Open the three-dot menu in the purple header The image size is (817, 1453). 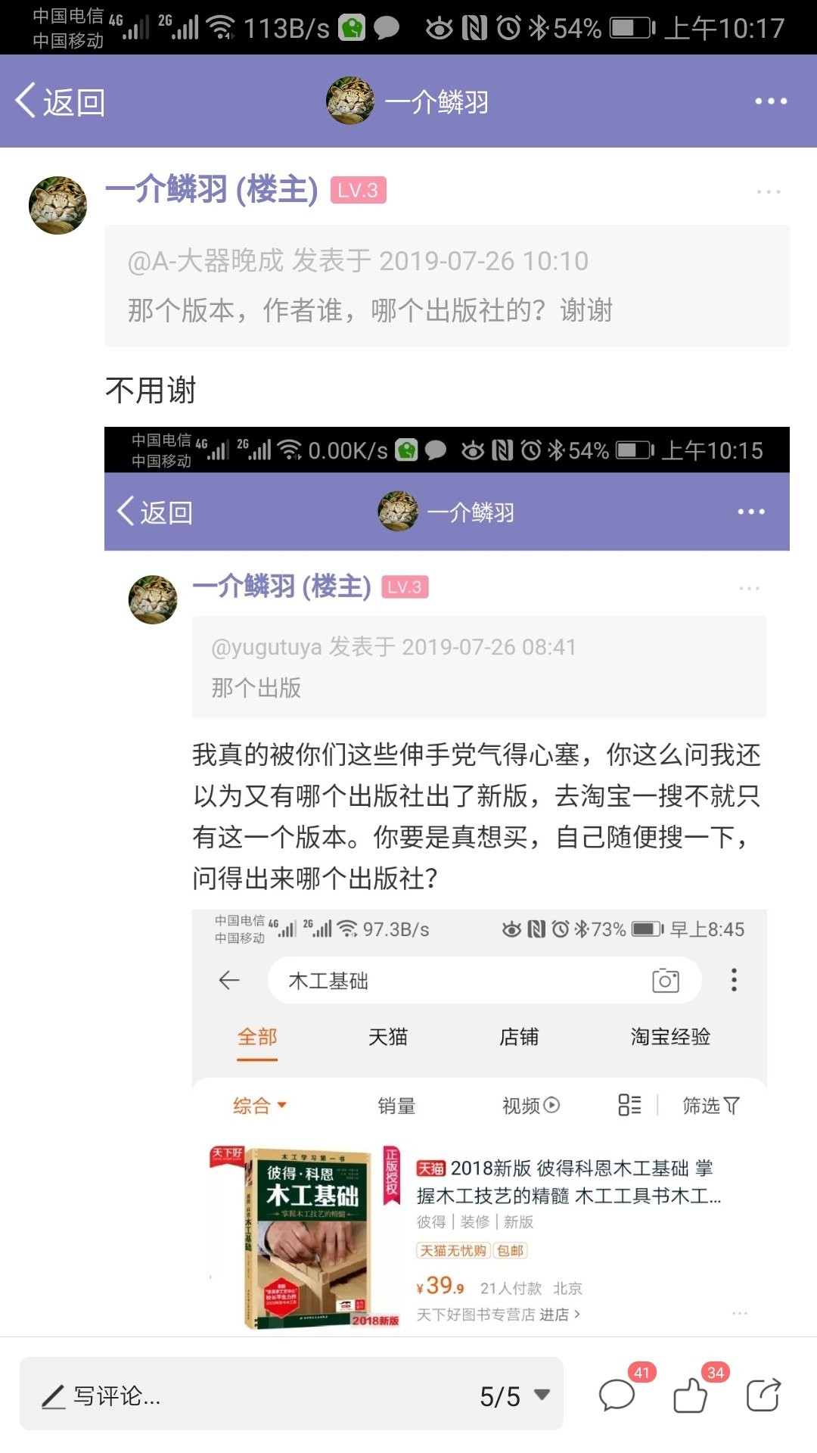[771, 101]
